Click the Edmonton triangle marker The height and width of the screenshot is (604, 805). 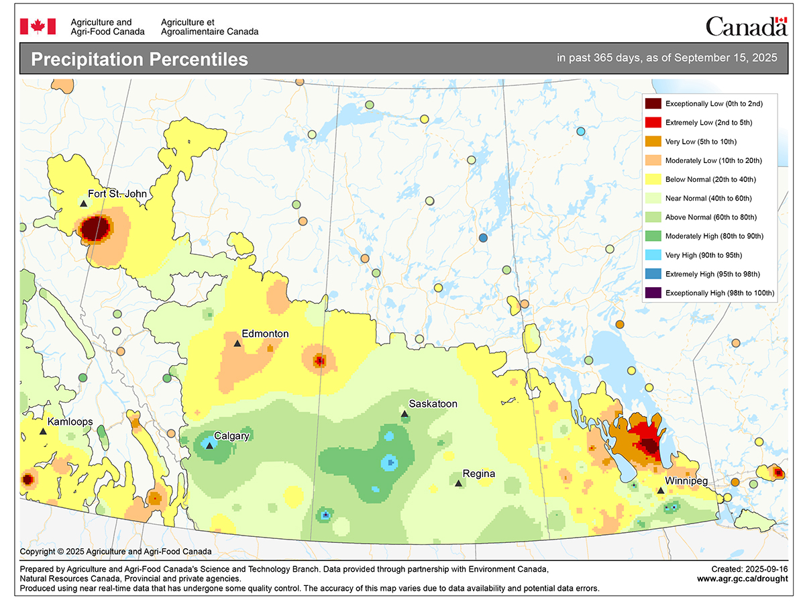[x=237, y=343]
